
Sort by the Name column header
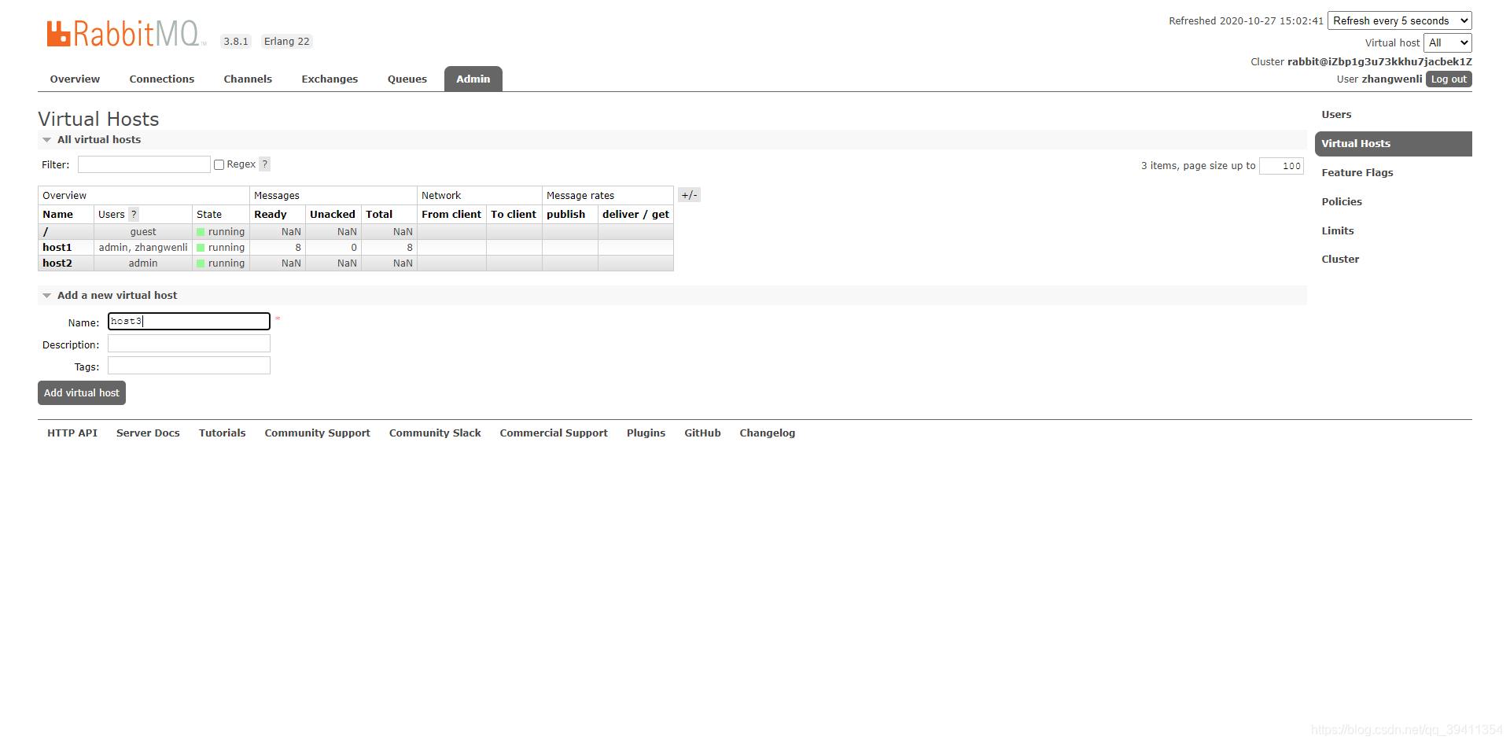click(58, 215)
